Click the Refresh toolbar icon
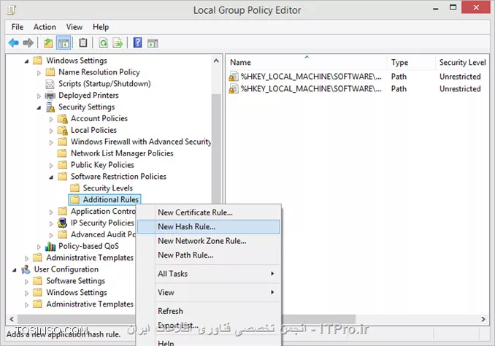This screenshot has height=346, width=495. click(104, 42)
